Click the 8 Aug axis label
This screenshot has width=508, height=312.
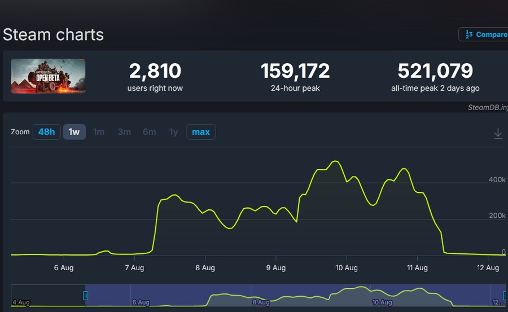[x=205, y=267]
